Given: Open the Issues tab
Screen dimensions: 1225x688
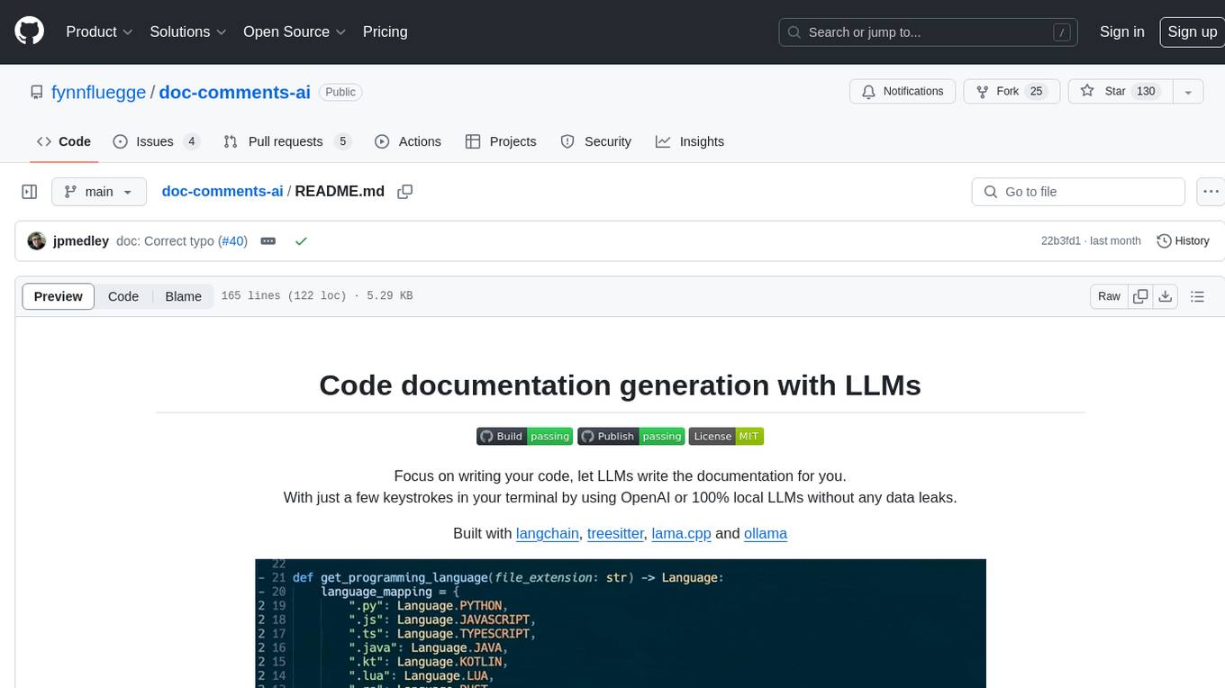Looking at the screenshot, I should pos(156,141).
